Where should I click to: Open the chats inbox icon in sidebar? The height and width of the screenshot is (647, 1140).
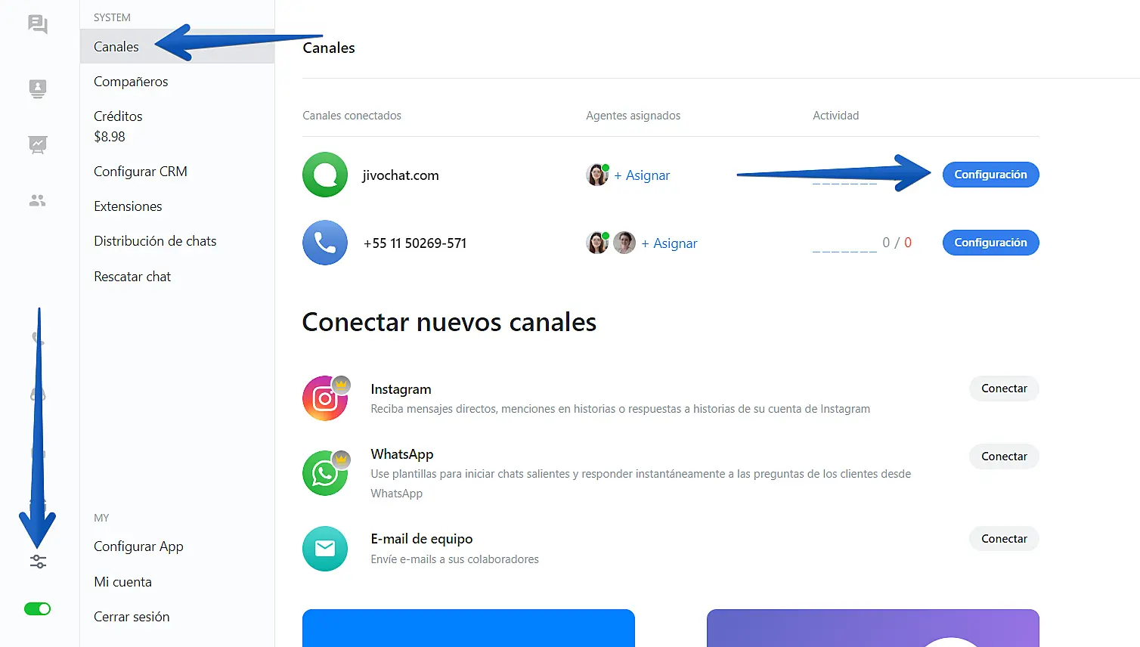[38, 25]
